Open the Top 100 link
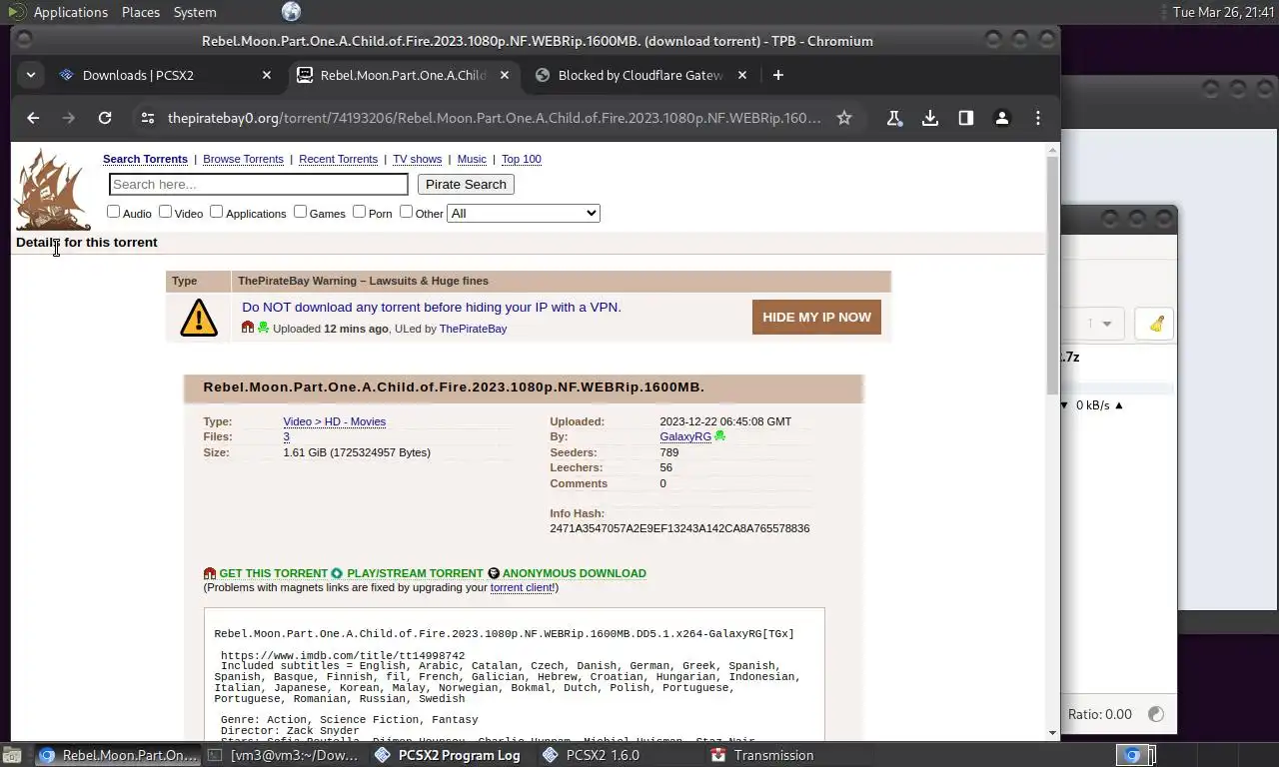Viewport: 1279px width, 767px height. pos(521,159)
